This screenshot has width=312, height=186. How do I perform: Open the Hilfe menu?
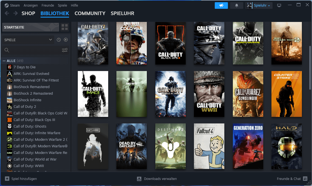coord(75,5)
